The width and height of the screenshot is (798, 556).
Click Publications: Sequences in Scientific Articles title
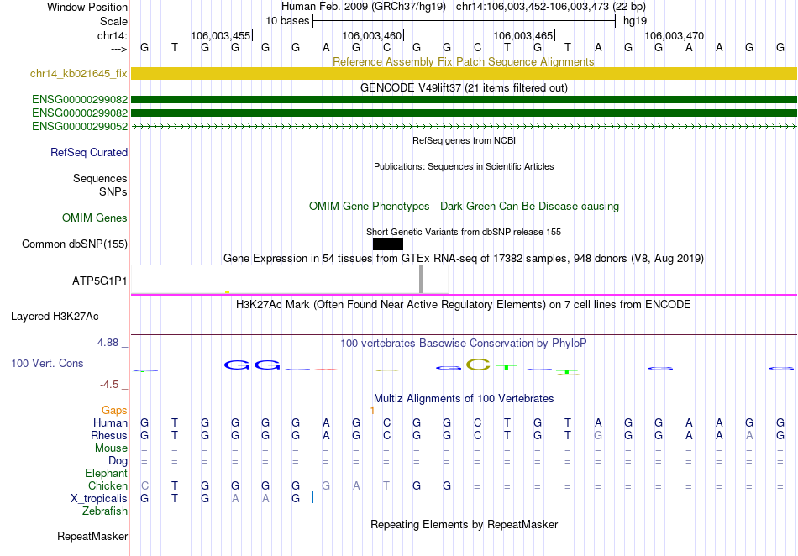point(464,166)
